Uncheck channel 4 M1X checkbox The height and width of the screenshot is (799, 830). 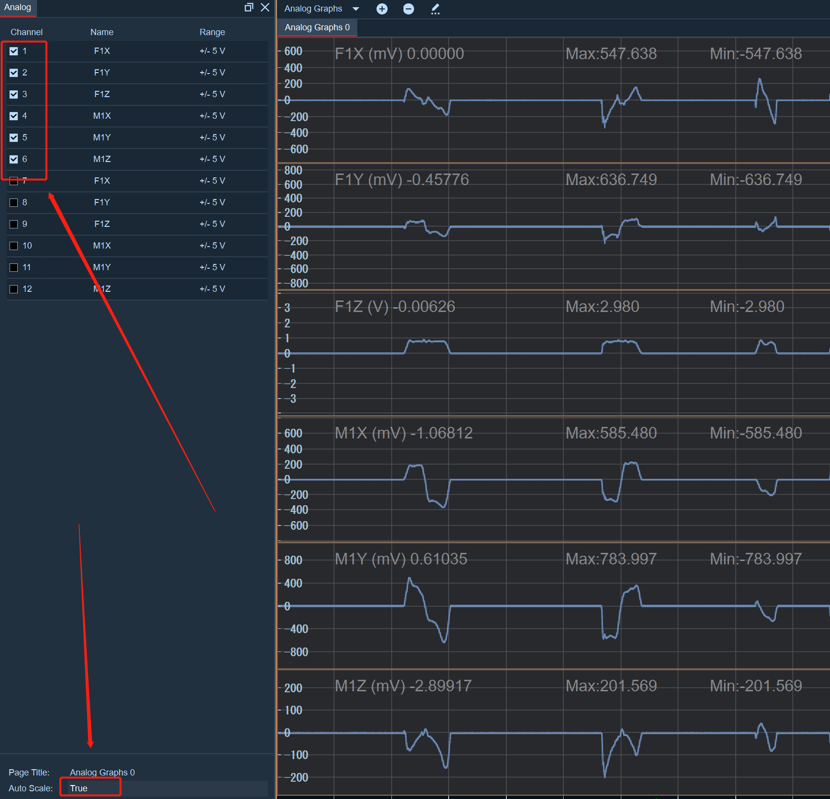tap(14, 116)
